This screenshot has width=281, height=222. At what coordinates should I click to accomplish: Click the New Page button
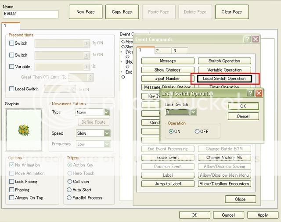tap(86, 12)
